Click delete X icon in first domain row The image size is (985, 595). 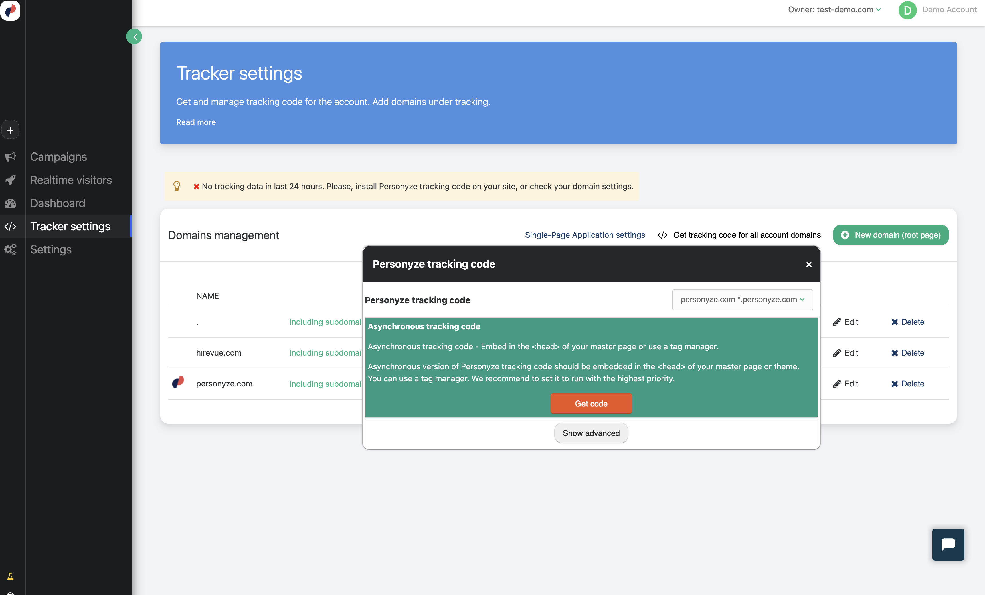coord(895,322)
